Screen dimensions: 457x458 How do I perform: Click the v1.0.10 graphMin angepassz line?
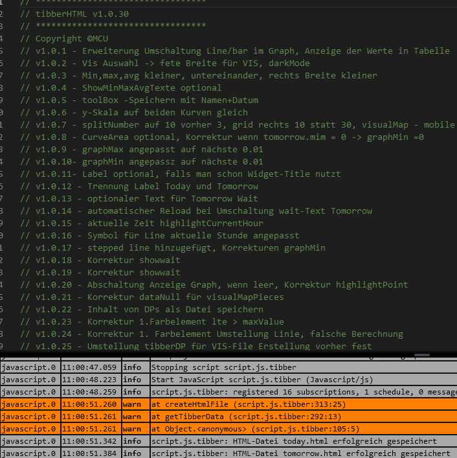point(142,161)
